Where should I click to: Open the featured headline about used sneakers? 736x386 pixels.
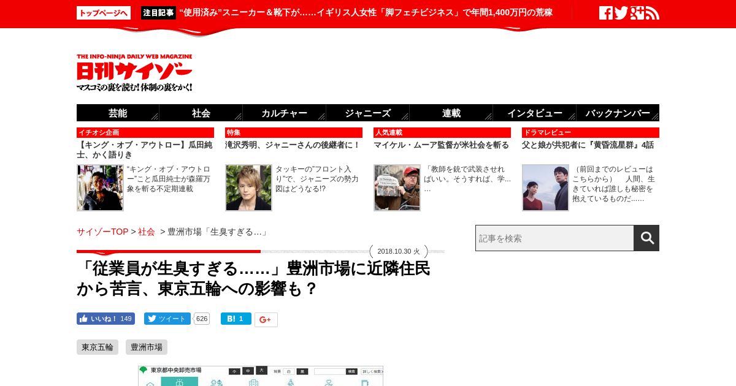click(x=366, y=13)
